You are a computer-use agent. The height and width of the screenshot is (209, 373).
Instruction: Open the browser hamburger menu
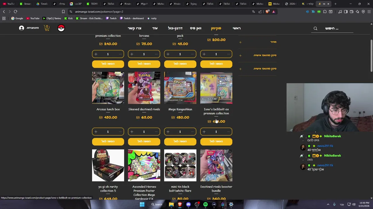coord(369,12)
